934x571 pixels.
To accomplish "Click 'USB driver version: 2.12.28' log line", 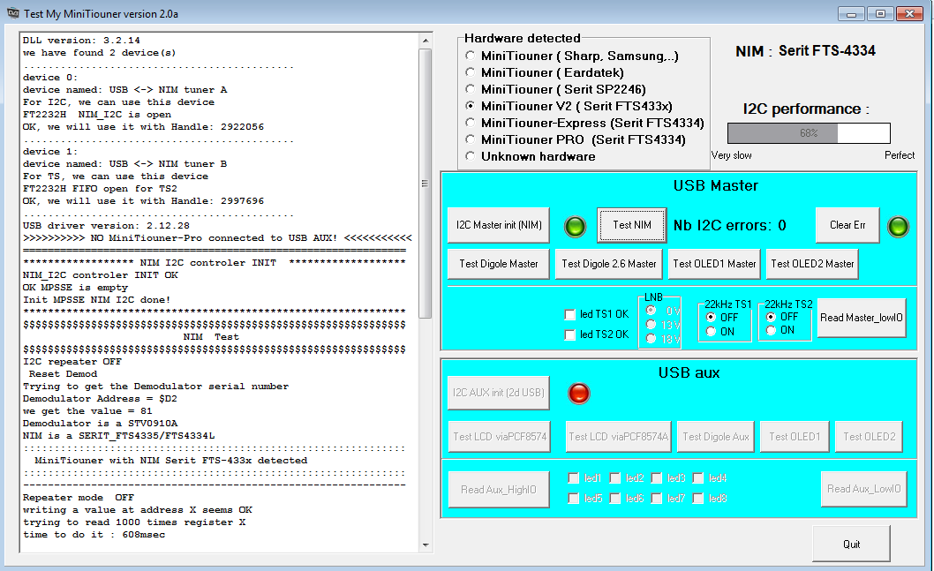I will (x=106, y=226).
